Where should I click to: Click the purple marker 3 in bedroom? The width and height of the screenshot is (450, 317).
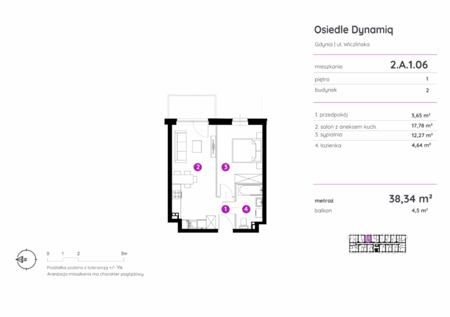pyautogui.click(x=225, y=167)
